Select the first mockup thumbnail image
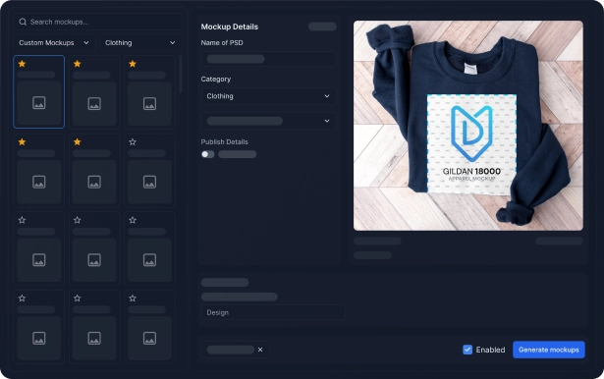 pyautogui.click(x=39, y=103)
